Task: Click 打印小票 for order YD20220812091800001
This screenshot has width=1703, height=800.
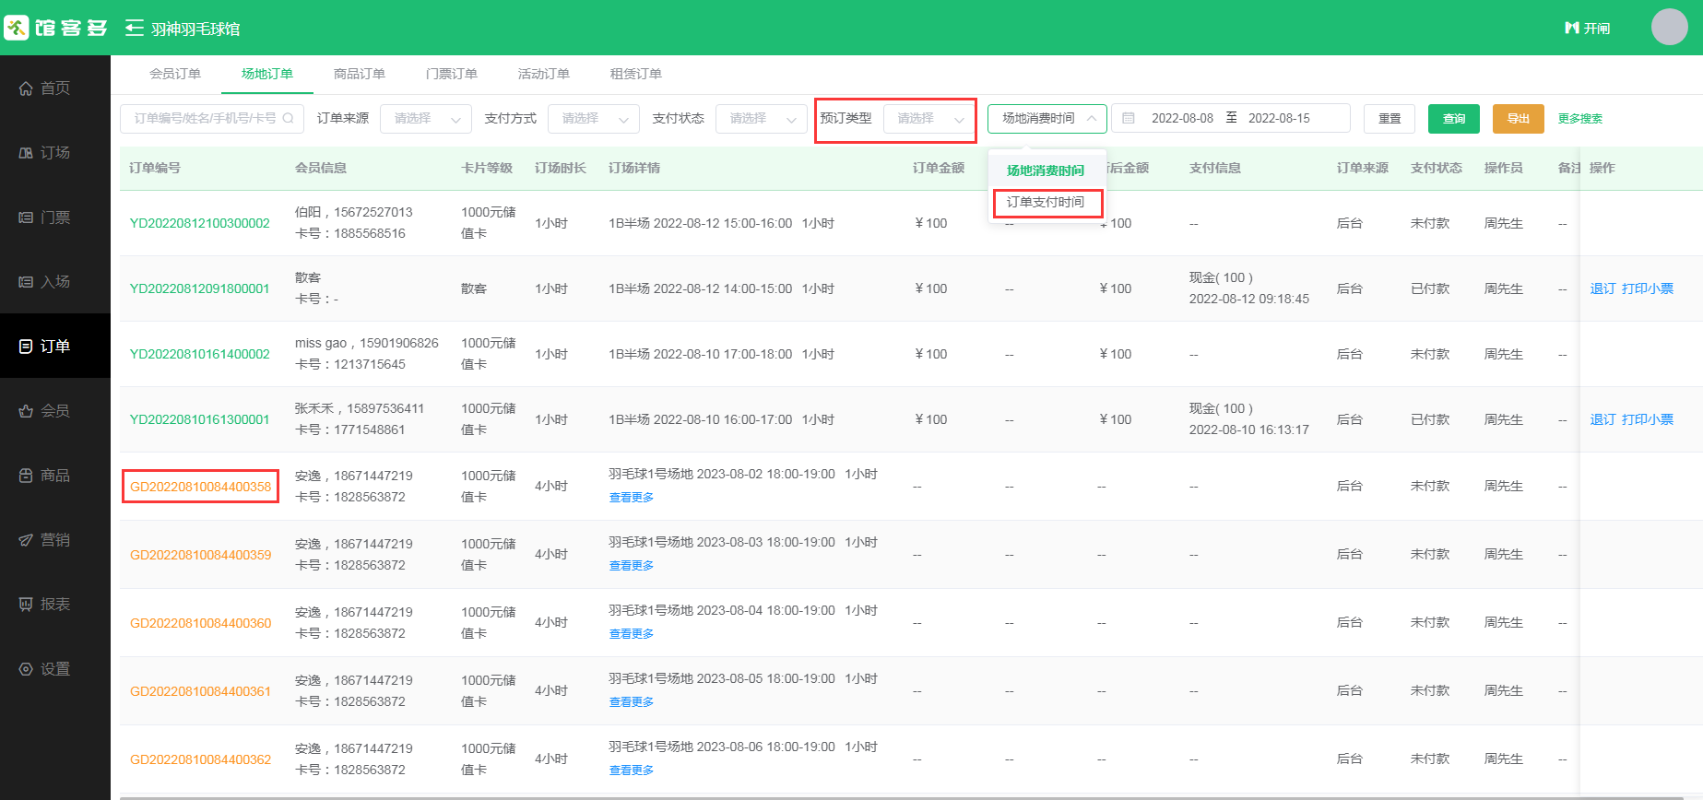Action: (1648, 288)
